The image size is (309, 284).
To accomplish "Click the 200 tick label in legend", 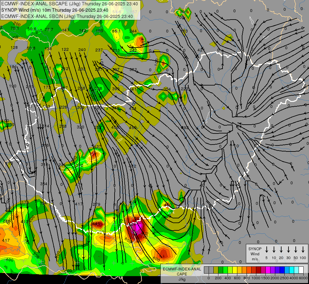I will [x=218, y=278].
